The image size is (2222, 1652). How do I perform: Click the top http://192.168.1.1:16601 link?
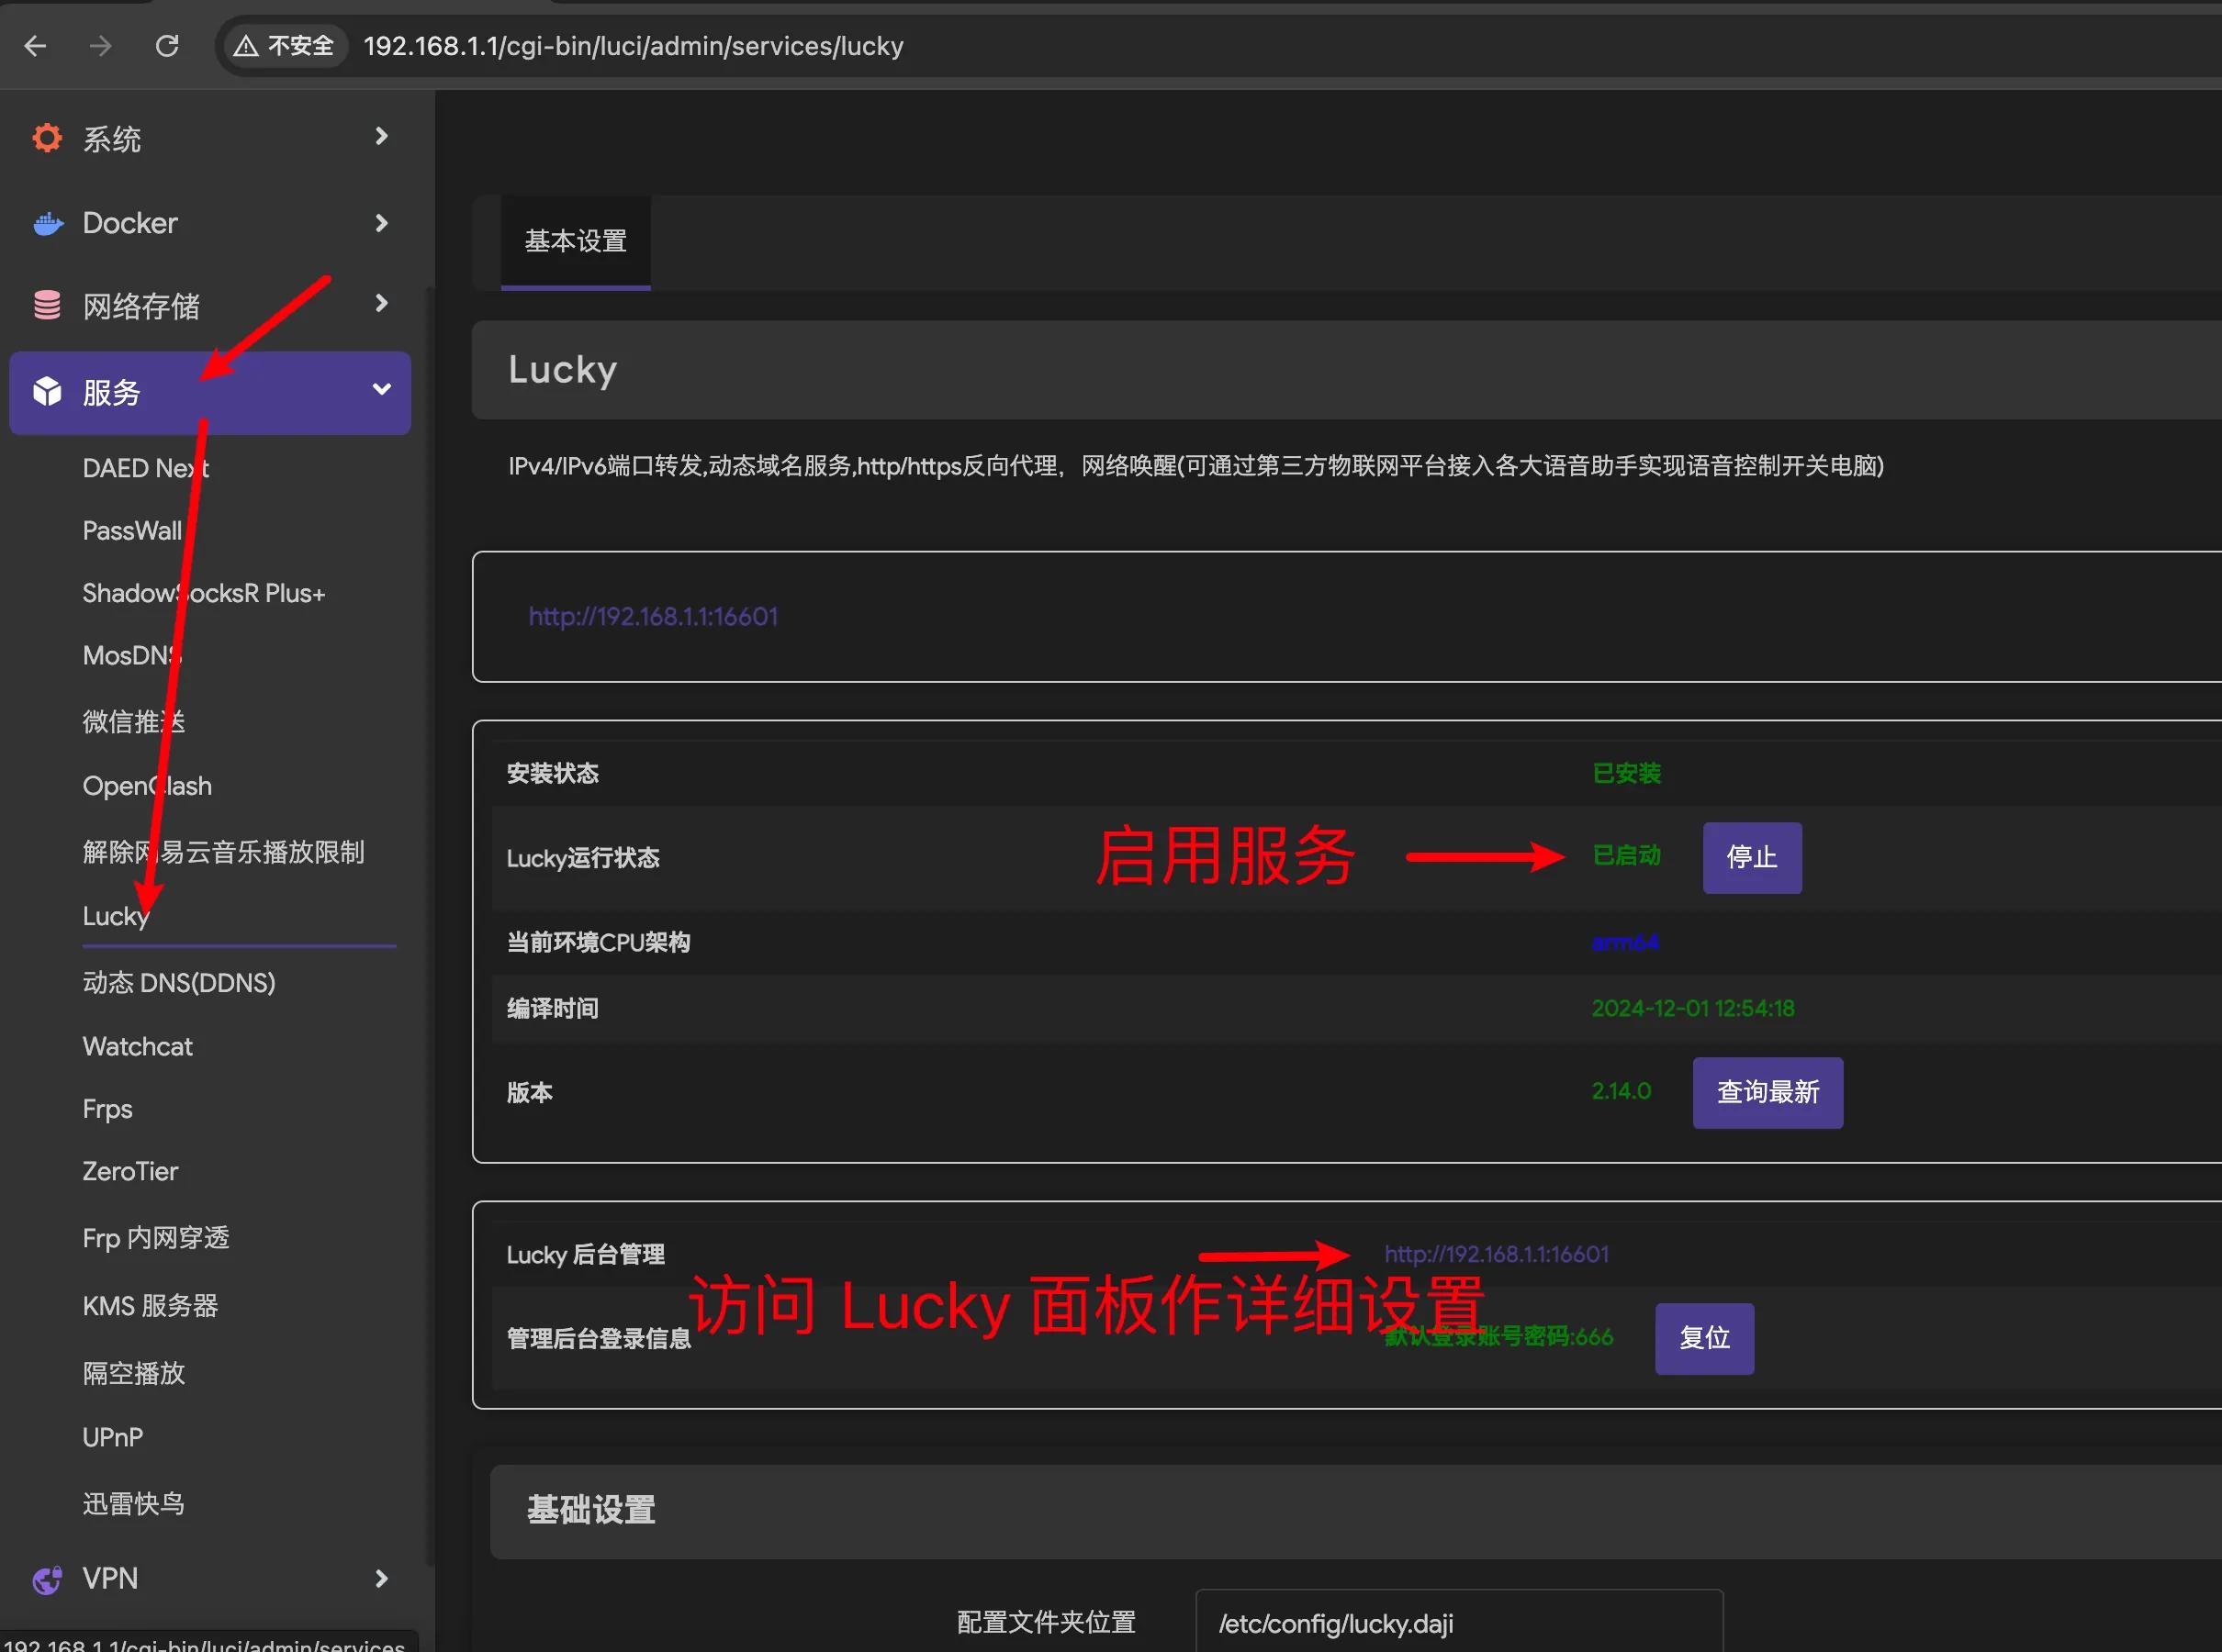(654, 616)
